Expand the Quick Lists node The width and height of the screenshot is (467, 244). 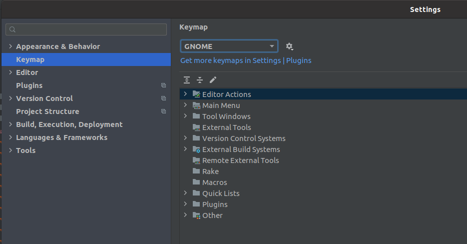[185, 193]
